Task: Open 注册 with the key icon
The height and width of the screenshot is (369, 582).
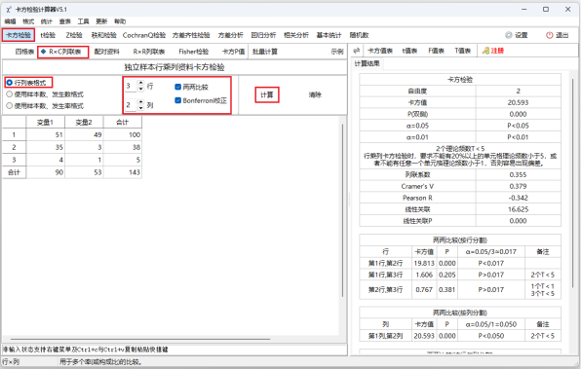Action: tap(493, 51)
